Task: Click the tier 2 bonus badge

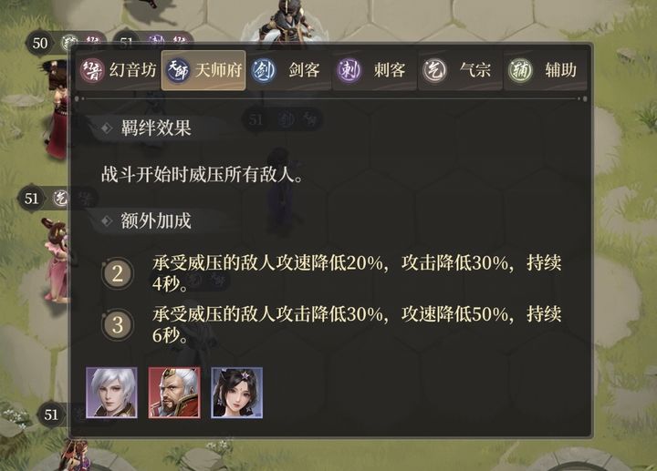Action: point(118,274)
